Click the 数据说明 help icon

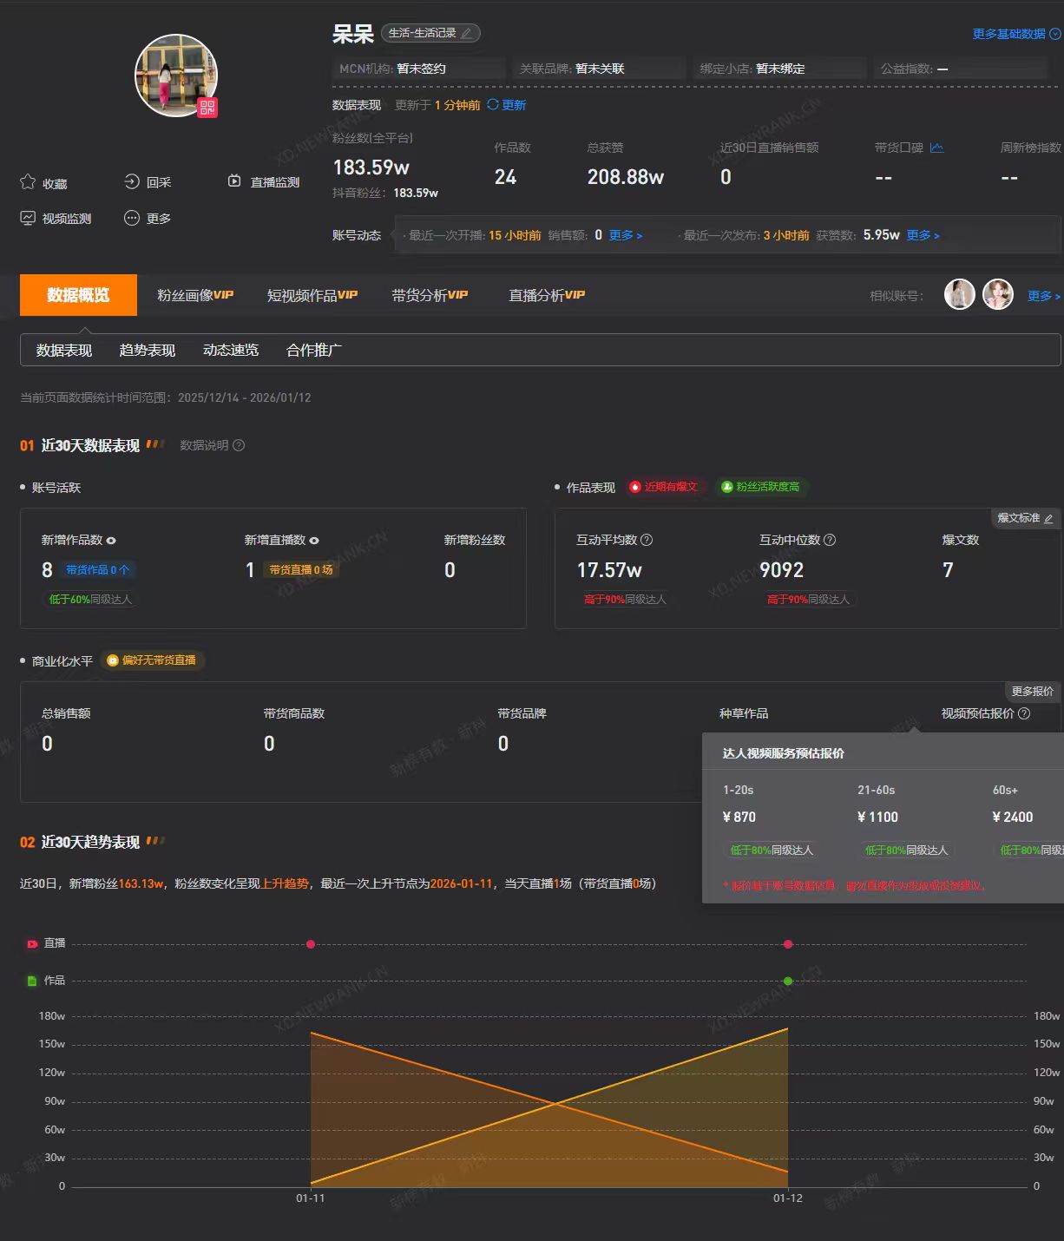239,445
